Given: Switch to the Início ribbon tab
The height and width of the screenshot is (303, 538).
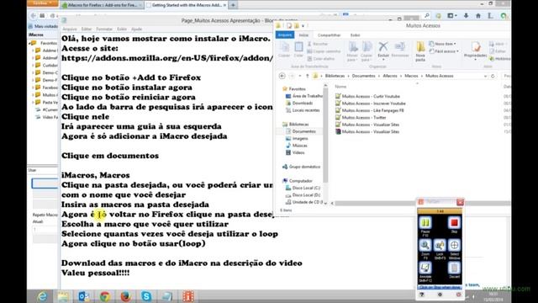Looking at the screenshot, I should [x=303, y=35].
